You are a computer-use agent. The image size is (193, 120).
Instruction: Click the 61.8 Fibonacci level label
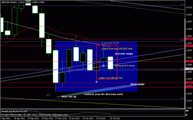coord(183,98)
